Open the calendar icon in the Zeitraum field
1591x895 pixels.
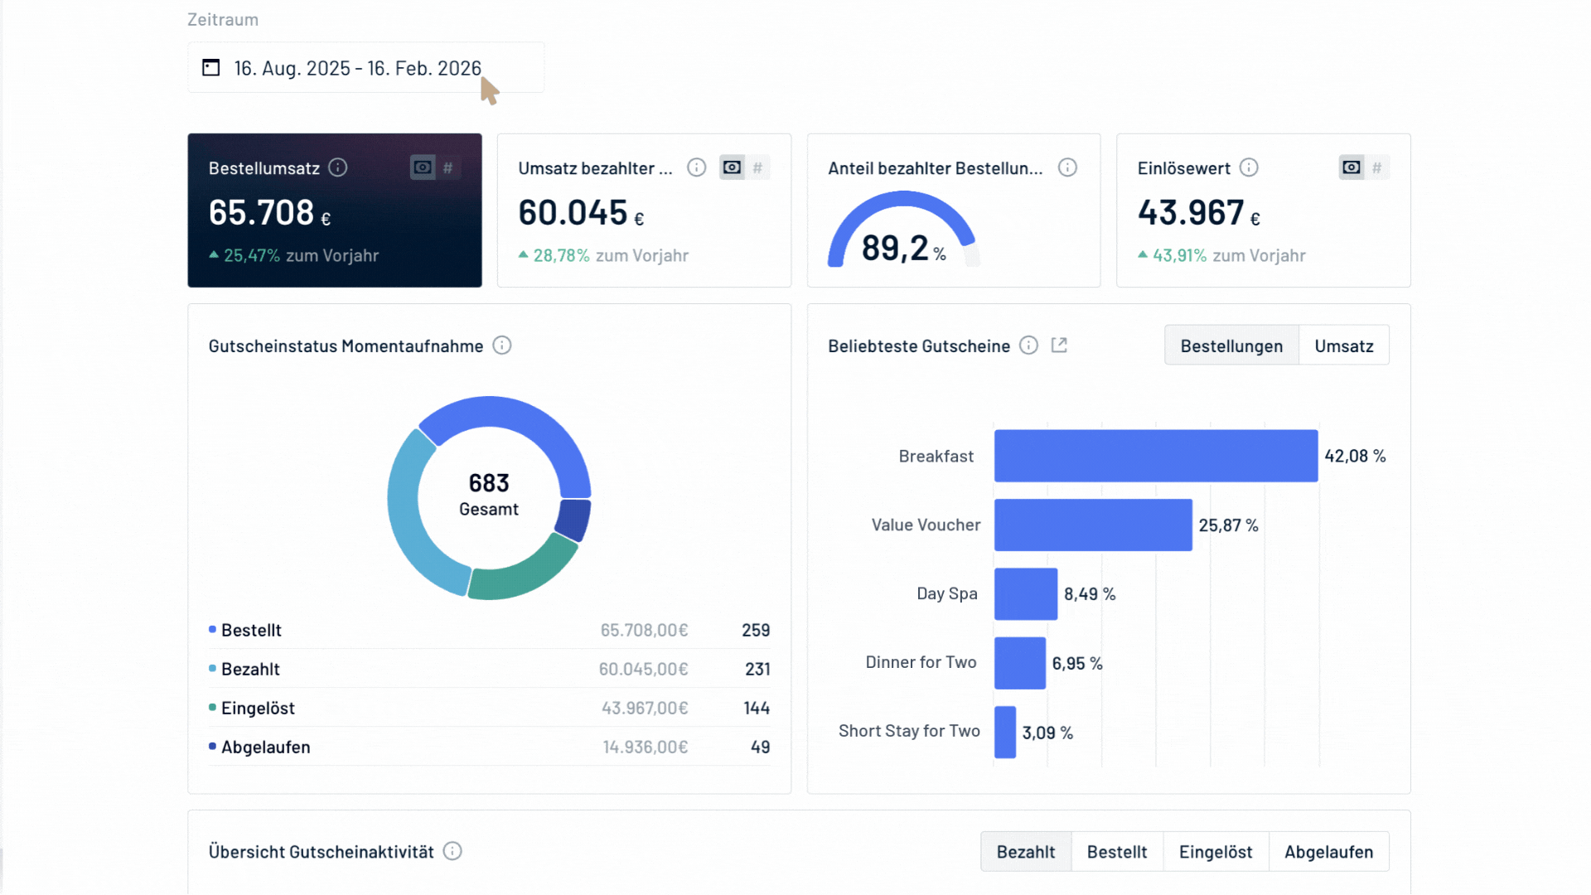pos(210,67)
